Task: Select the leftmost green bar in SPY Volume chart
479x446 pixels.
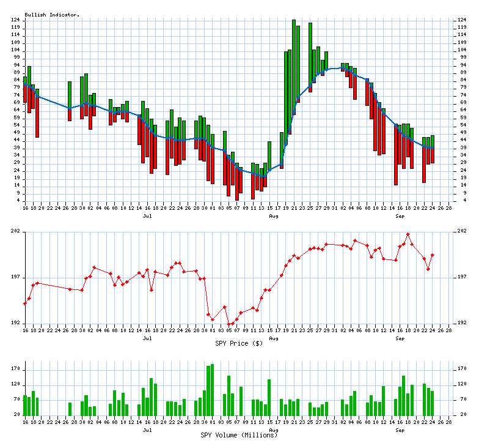Action: point(25,405)
